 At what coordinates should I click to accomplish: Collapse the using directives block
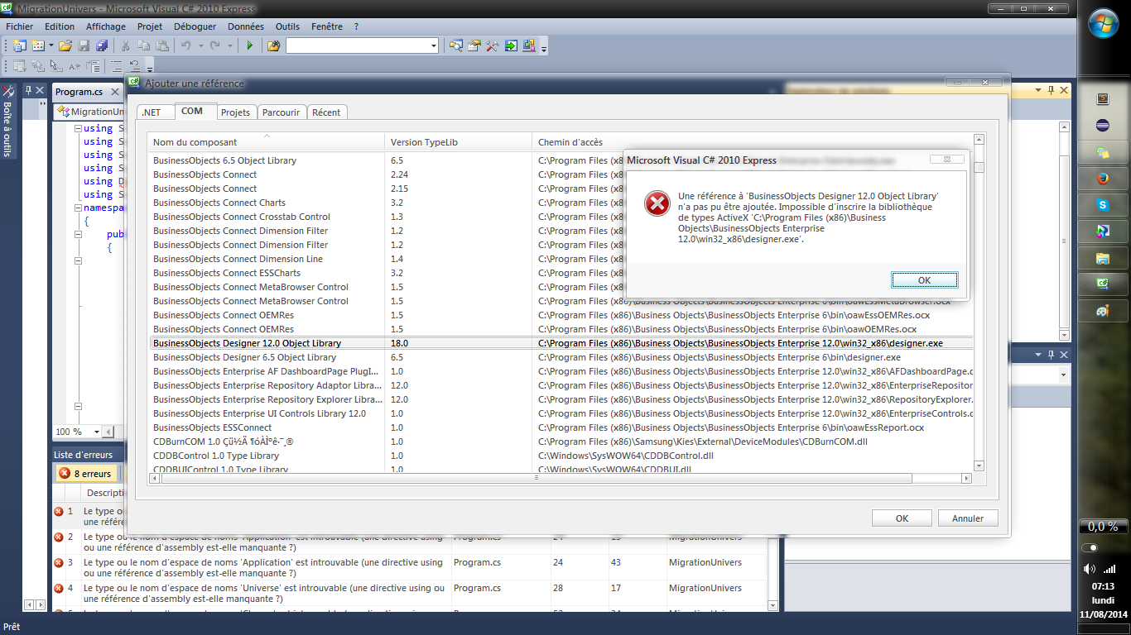[x=78, y=128]
